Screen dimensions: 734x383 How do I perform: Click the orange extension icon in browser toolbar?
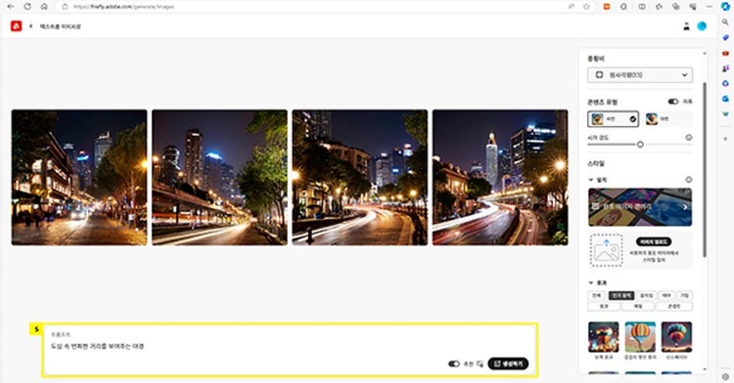point(607,7)
